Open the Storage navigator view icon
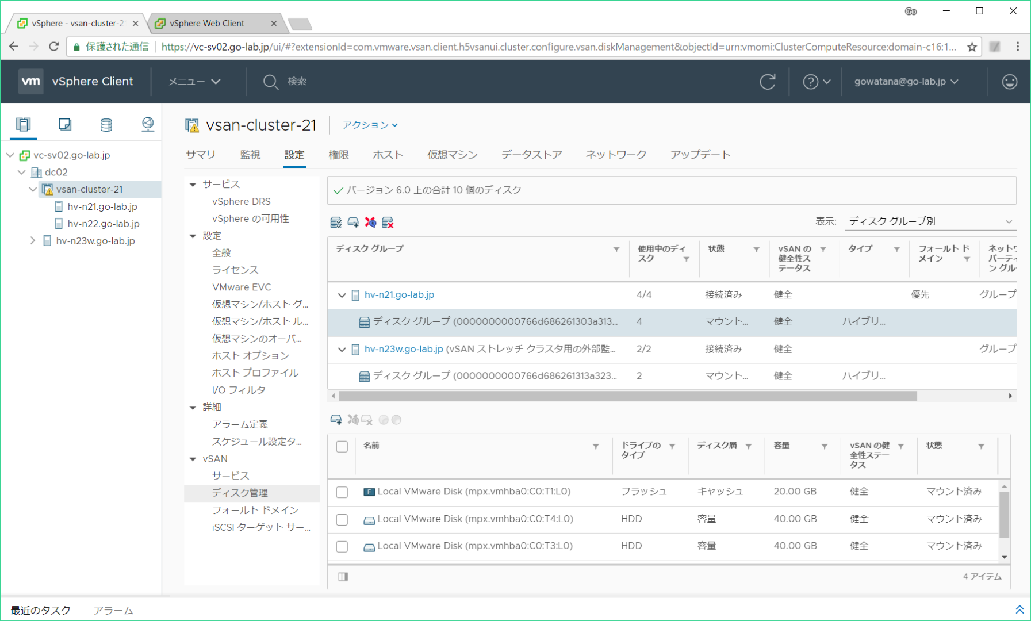 (106, 124)
